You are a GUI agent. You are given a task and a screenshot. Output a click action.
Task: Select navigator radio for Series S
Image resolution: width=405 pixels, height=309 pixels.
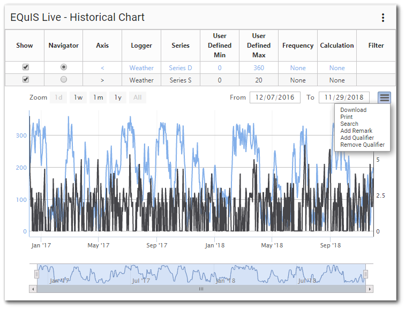(64, 79)
